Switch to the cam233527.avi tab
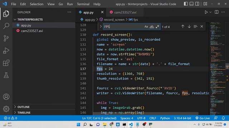This screenshot has width=229, height=128. pyautogui.click(x=125, y=12)
